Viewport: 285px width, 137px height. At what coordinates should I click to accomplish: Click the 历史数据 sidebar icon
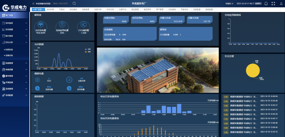pos(4,29)
